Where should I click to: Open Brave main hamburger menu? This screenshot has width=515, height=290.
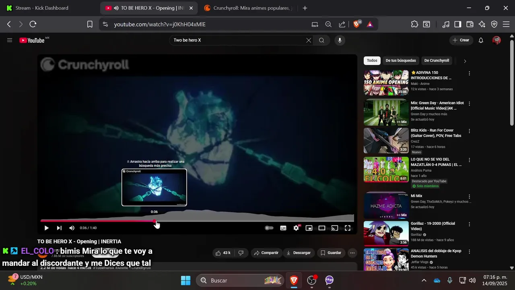(506, 24)
